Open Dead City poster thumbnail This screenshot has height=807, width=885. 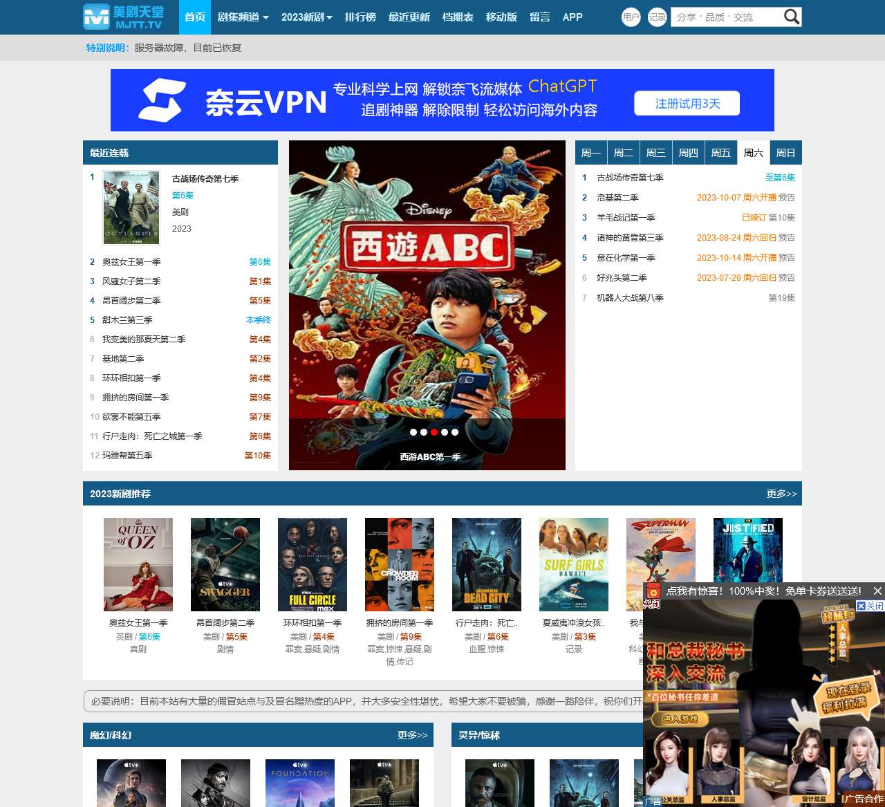(x=487, y=564)
